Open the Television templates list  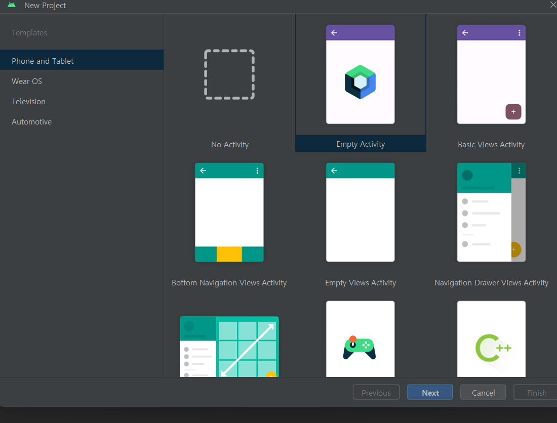point(82,102)
